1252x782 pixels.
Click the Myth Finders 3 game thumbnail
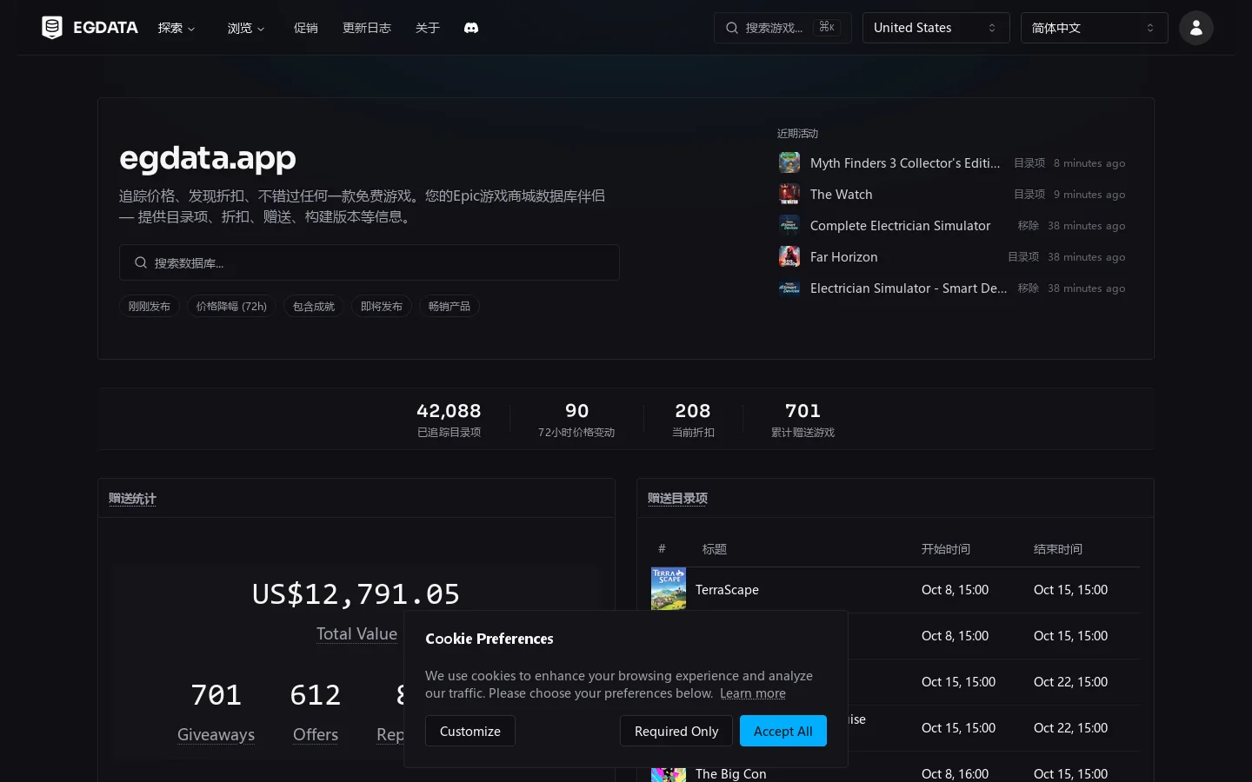[789, 162]
